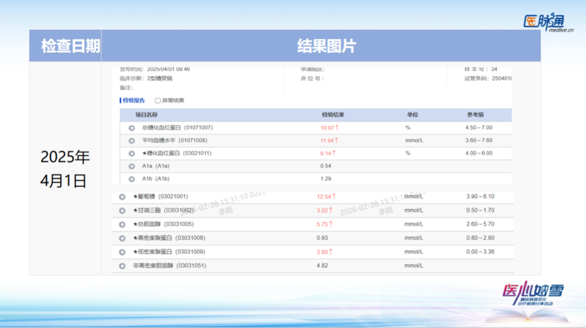Click the circle icon beside 平均血糖水平
Screen dimensions: 586x328
(131, 140)
